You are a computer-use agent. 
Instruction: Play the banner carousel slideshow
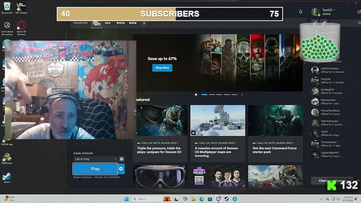click(196, 95)
